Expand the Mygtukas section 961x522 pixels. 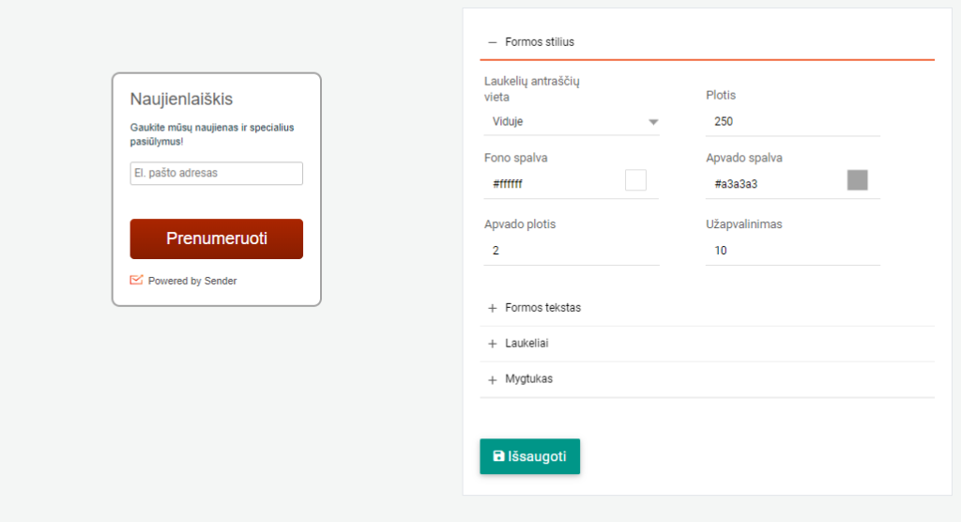pyautogui.click(x=708, y=379)
